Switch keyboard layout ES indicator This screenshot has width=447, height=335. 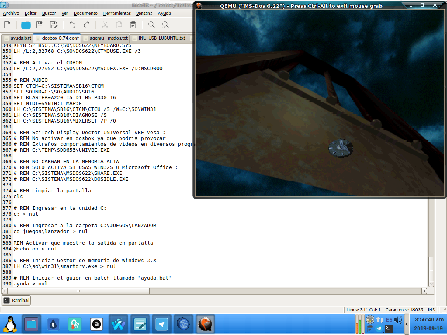coord(389,319)
